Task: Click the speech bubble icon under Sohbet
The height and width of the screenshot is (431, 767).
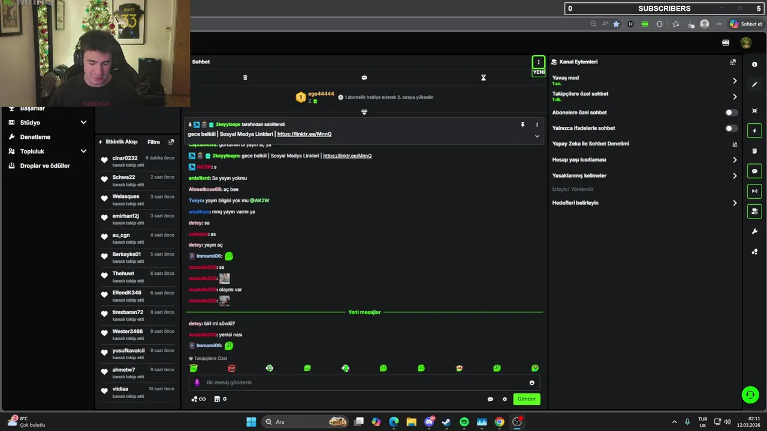Action: [364, 78]
